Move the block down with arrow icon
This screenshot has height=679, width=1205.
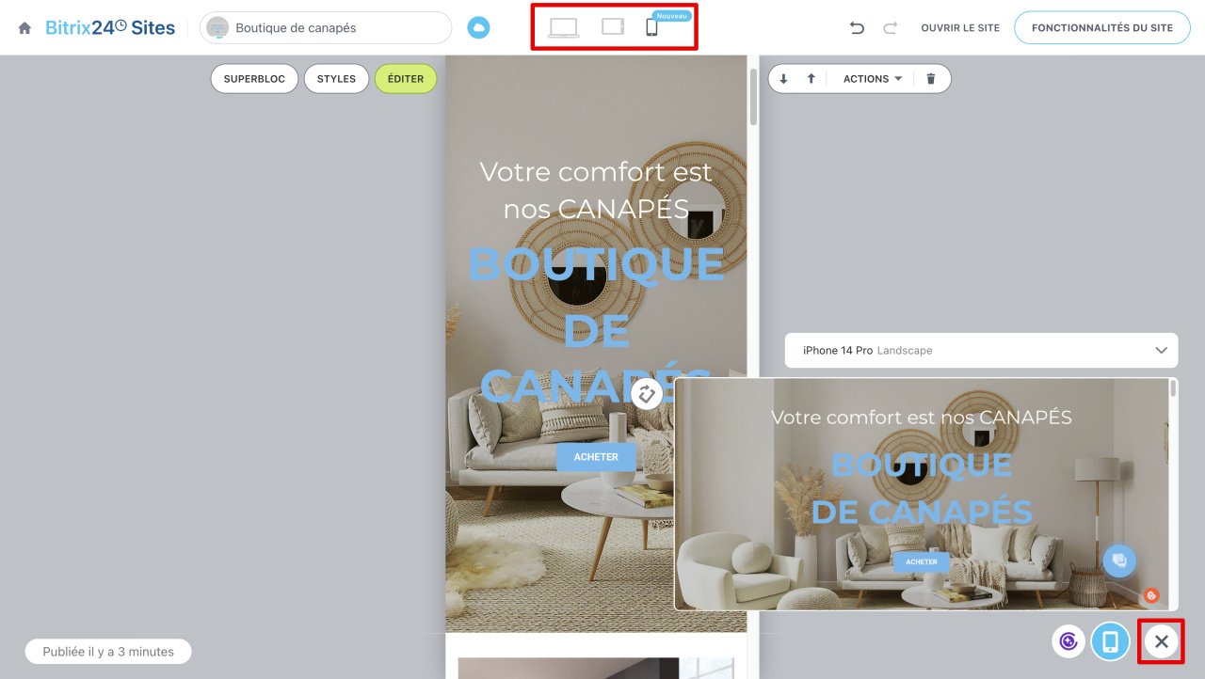tap(784, 79)
